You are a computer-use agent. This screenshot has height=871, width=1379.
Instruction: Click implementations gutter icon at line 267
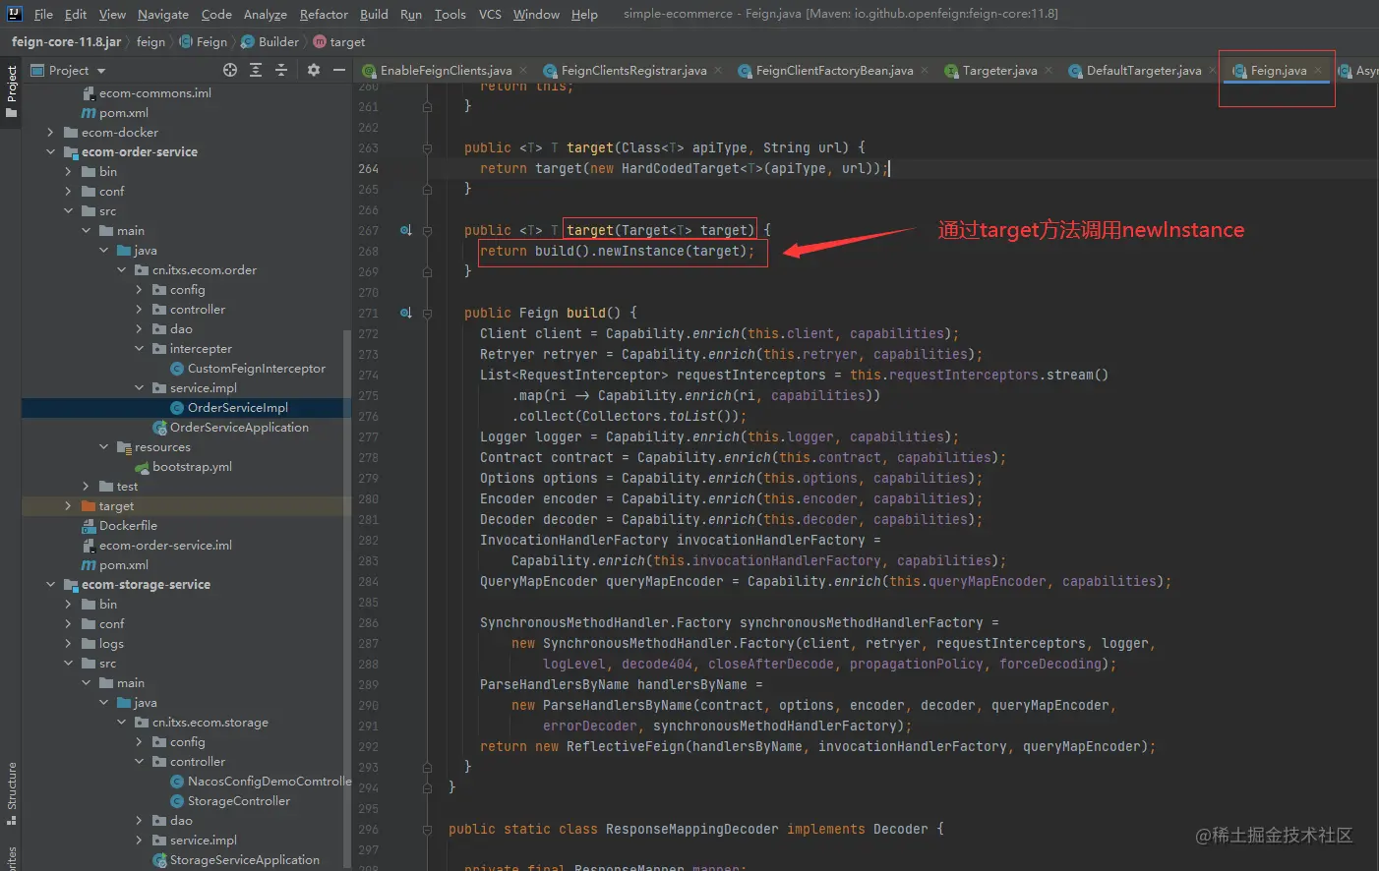point(405,230)
